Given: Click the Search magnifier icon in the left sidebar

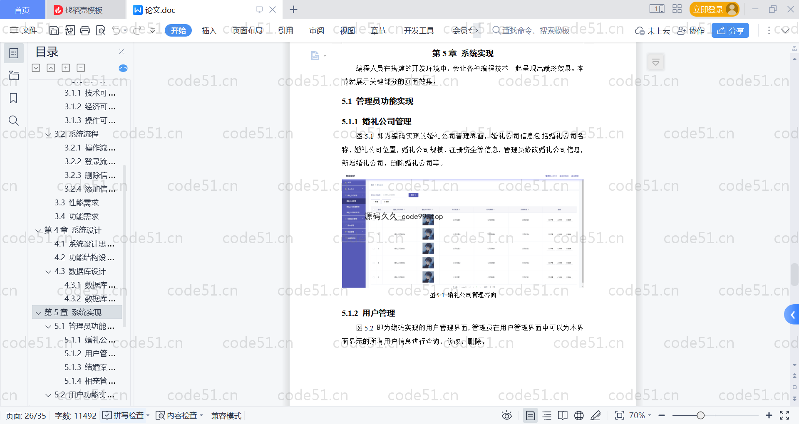Looking at the screenshot, I should [14, 121].
